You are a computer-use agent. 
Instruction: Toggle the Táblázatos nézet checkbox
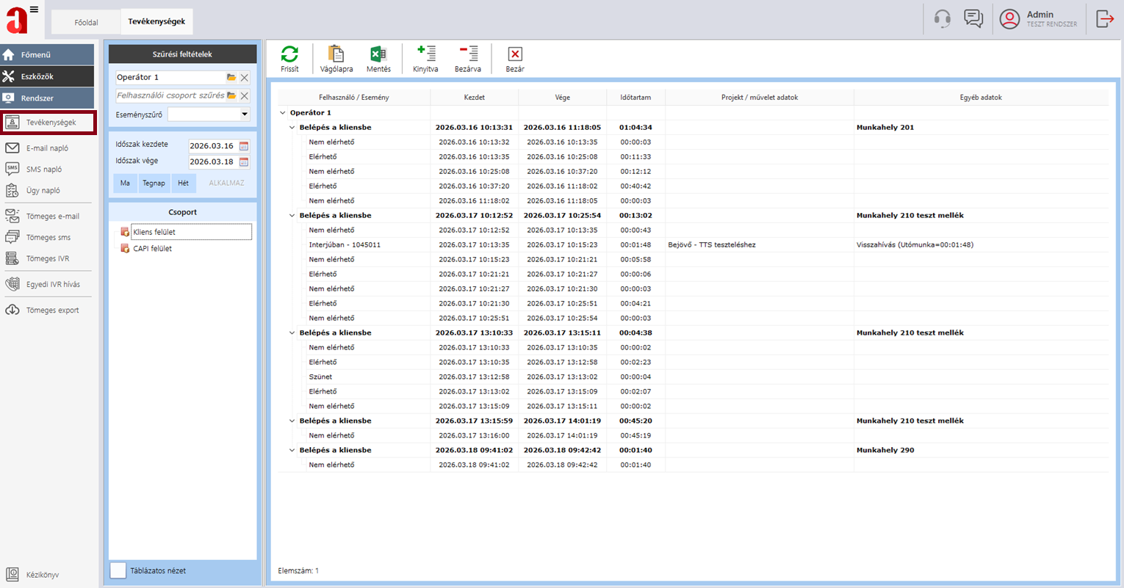click(x=118, y=570)
